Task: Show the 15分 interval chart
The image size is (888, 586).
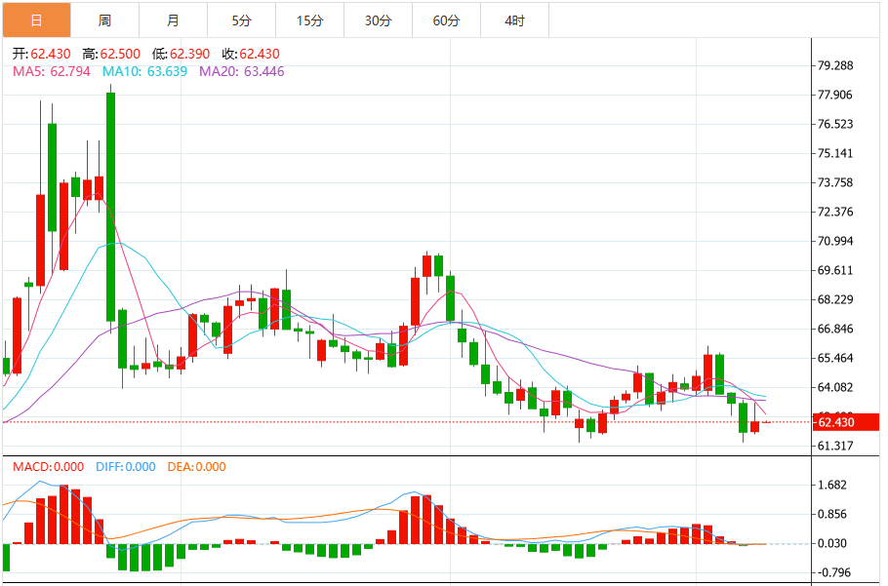Action: [x=309, y=20]
